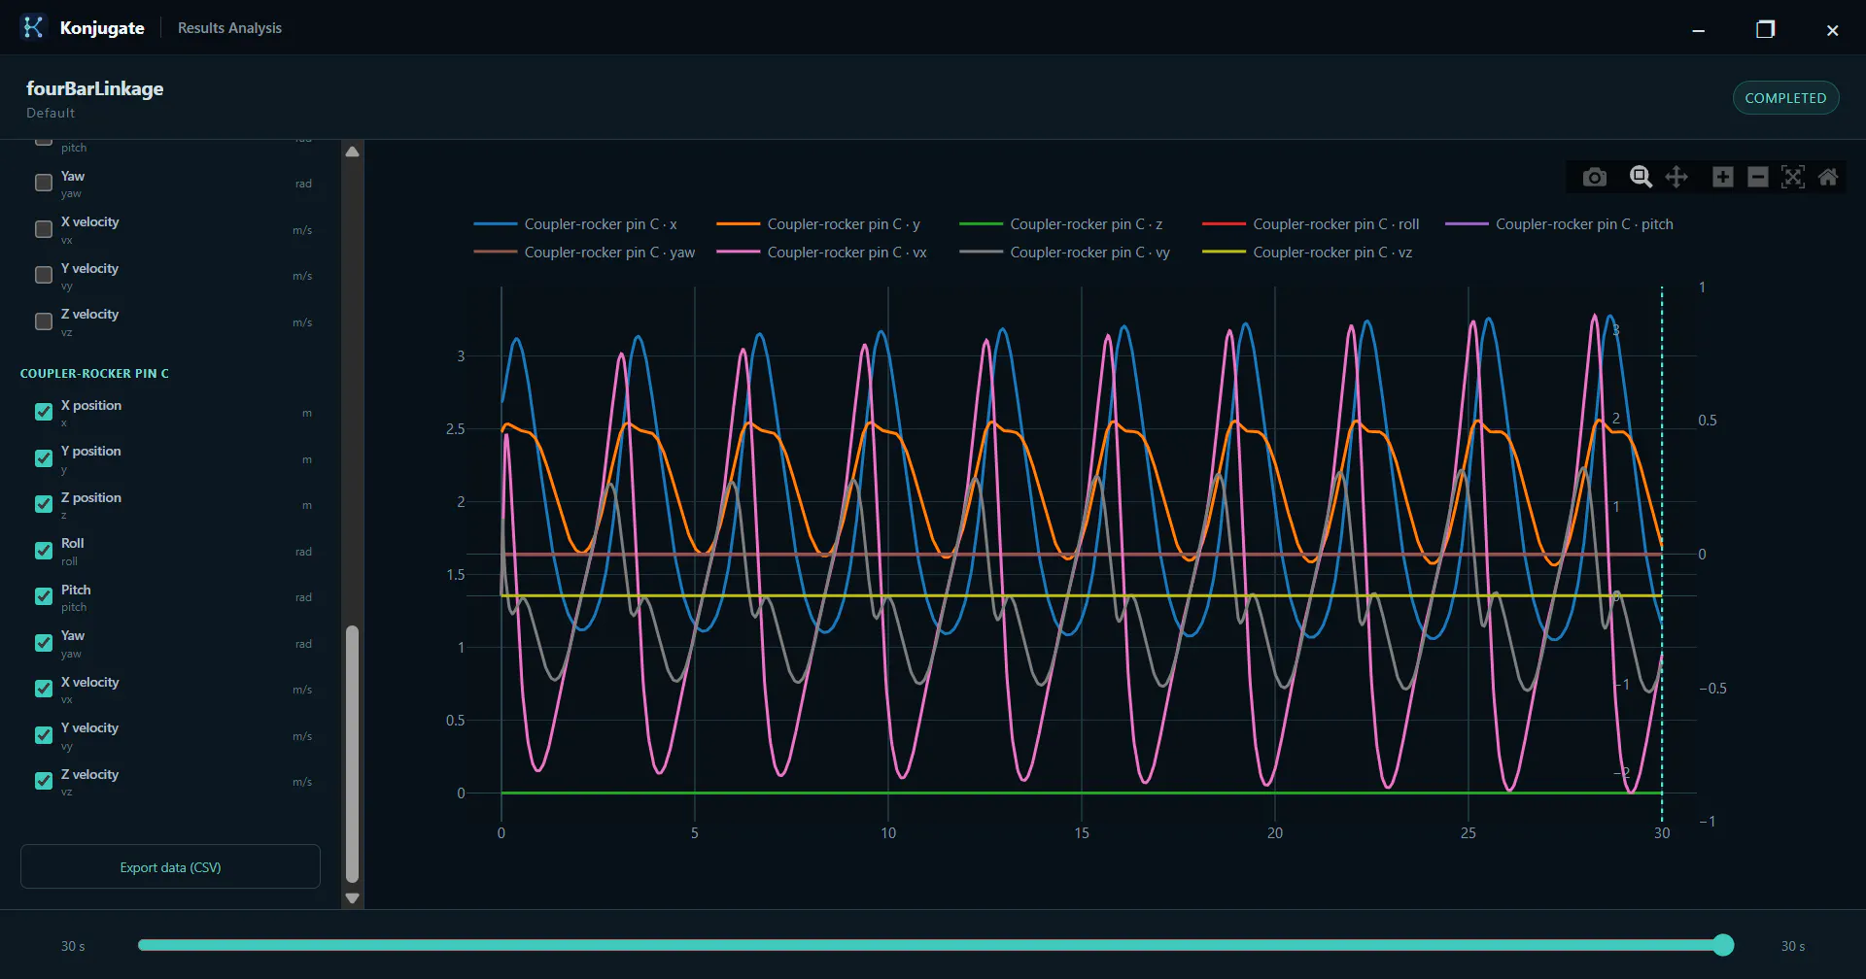
Task: Click the COUPLER-ROCKER PIN C section header
Action: pos(94,374)
